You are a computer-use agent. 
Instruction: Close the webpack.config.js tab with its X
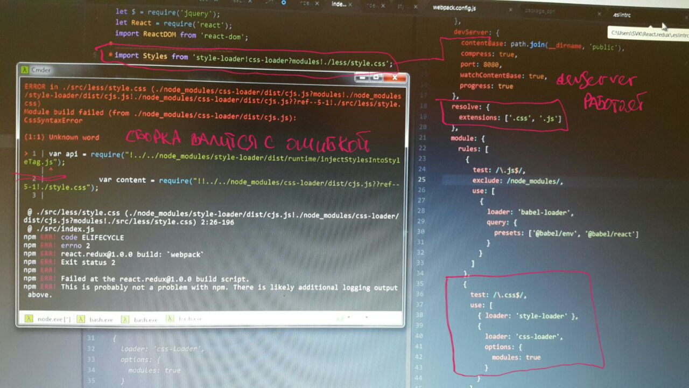(x=510, y=9)
